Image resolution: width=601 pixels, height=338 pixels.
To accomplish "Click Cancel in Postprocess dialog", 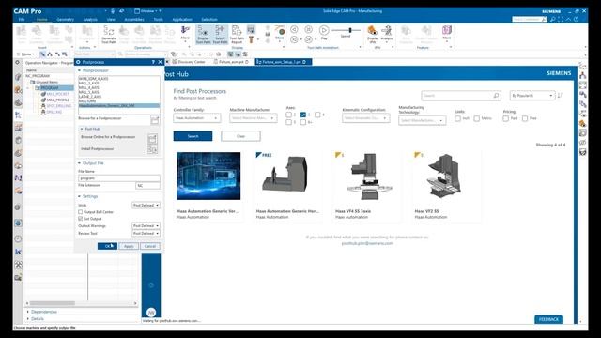I will tap(150, 246).
